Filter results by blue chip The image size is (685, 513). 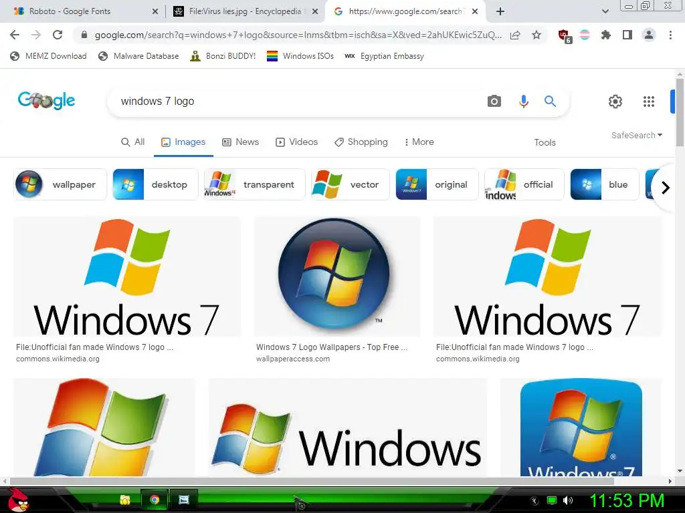605,184
